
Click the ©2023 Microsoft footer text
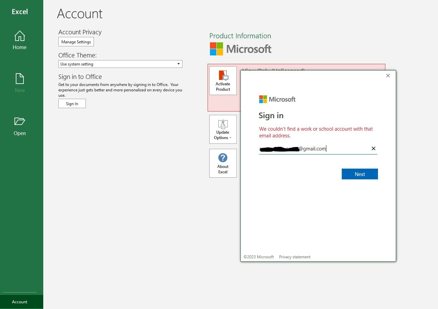point(259,257)
